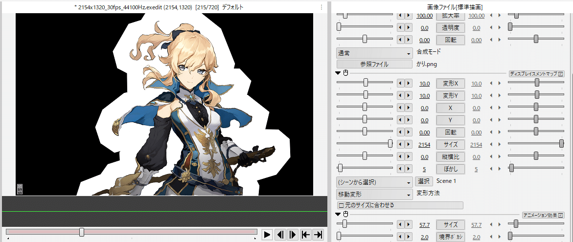Toggle the アニメーション効果 checkbox
Image resolution: width=573 pixels, height=242 pixels.
(x=561, y=215)
